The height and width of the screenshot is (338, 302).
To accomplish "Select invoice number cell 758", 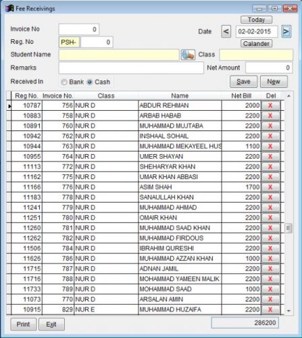I will (x=58, y=116).
